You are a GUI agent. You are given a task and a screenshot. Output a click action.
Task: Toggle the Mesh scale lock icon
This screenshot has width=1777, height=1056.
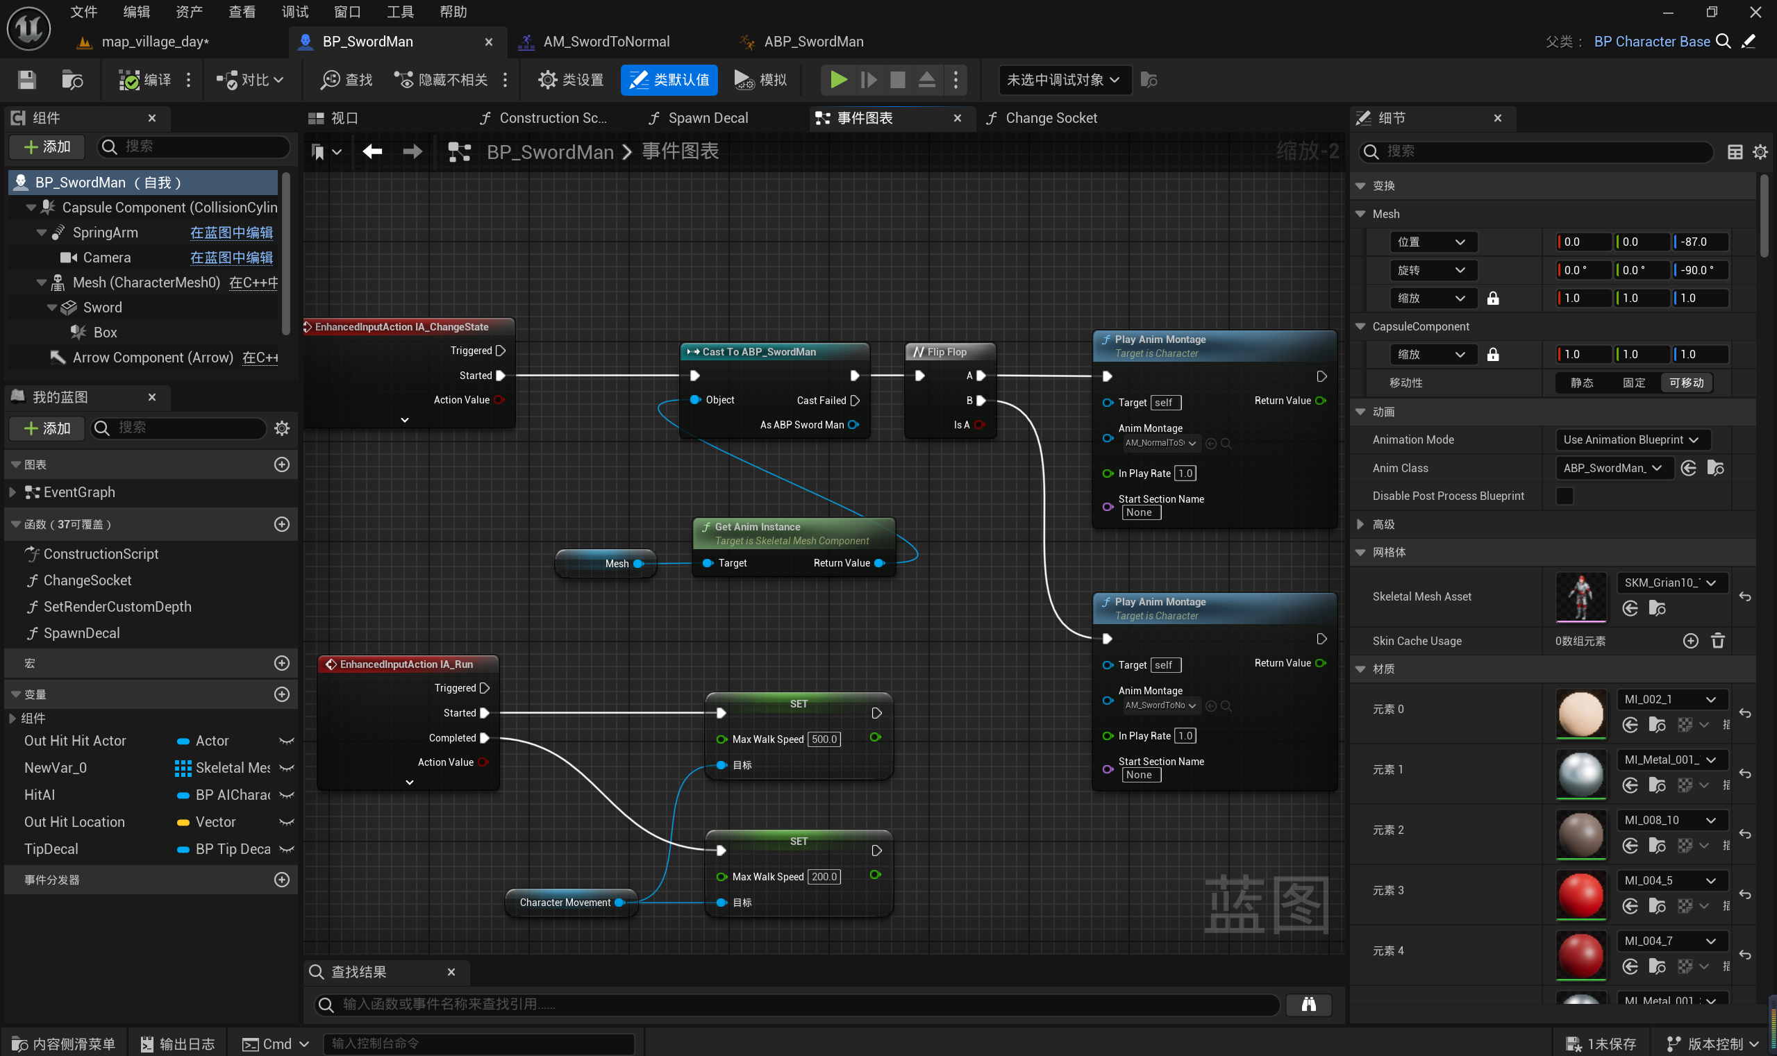(x=1493, y=299)
